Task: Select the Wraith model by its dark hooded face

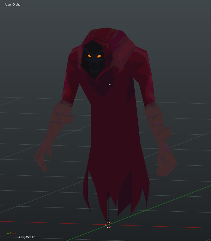Action: (x=94, y=60)
